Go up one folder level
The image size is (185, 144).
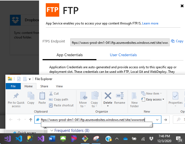[31, 120]
